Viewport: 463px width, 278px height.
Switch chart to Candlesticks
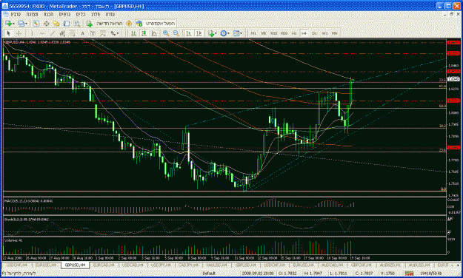144,33
